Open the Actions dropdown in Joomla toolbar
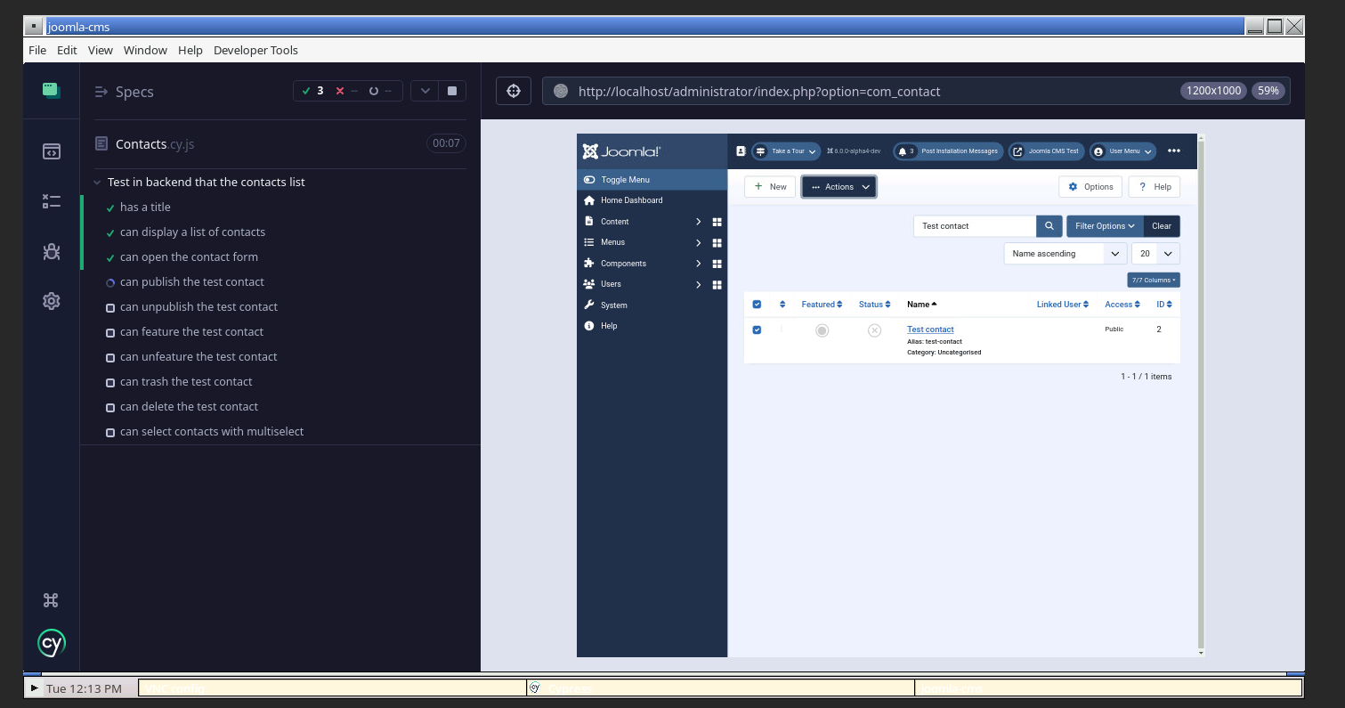Screen dimensions: 1345x708 [x=839, y=187]
